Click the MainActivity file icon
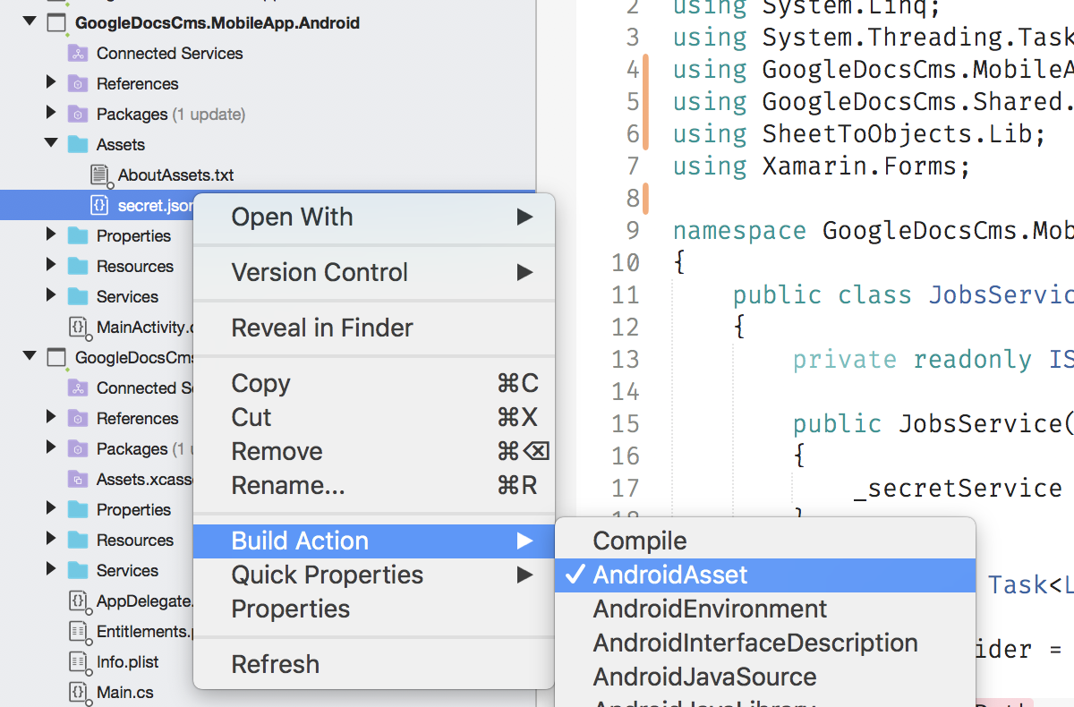 point(78,327)
